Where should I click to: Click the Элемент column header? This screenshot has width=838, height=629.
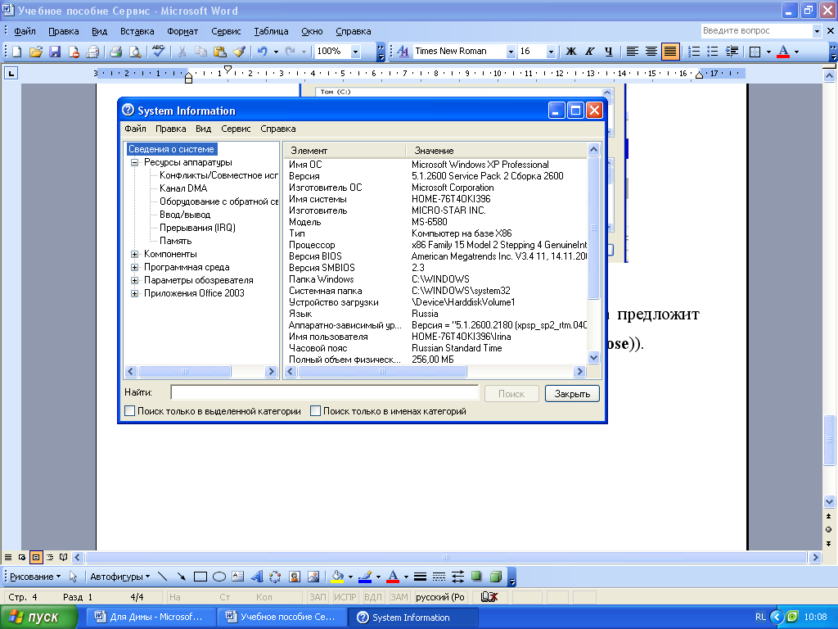click(x=345, y=151)
